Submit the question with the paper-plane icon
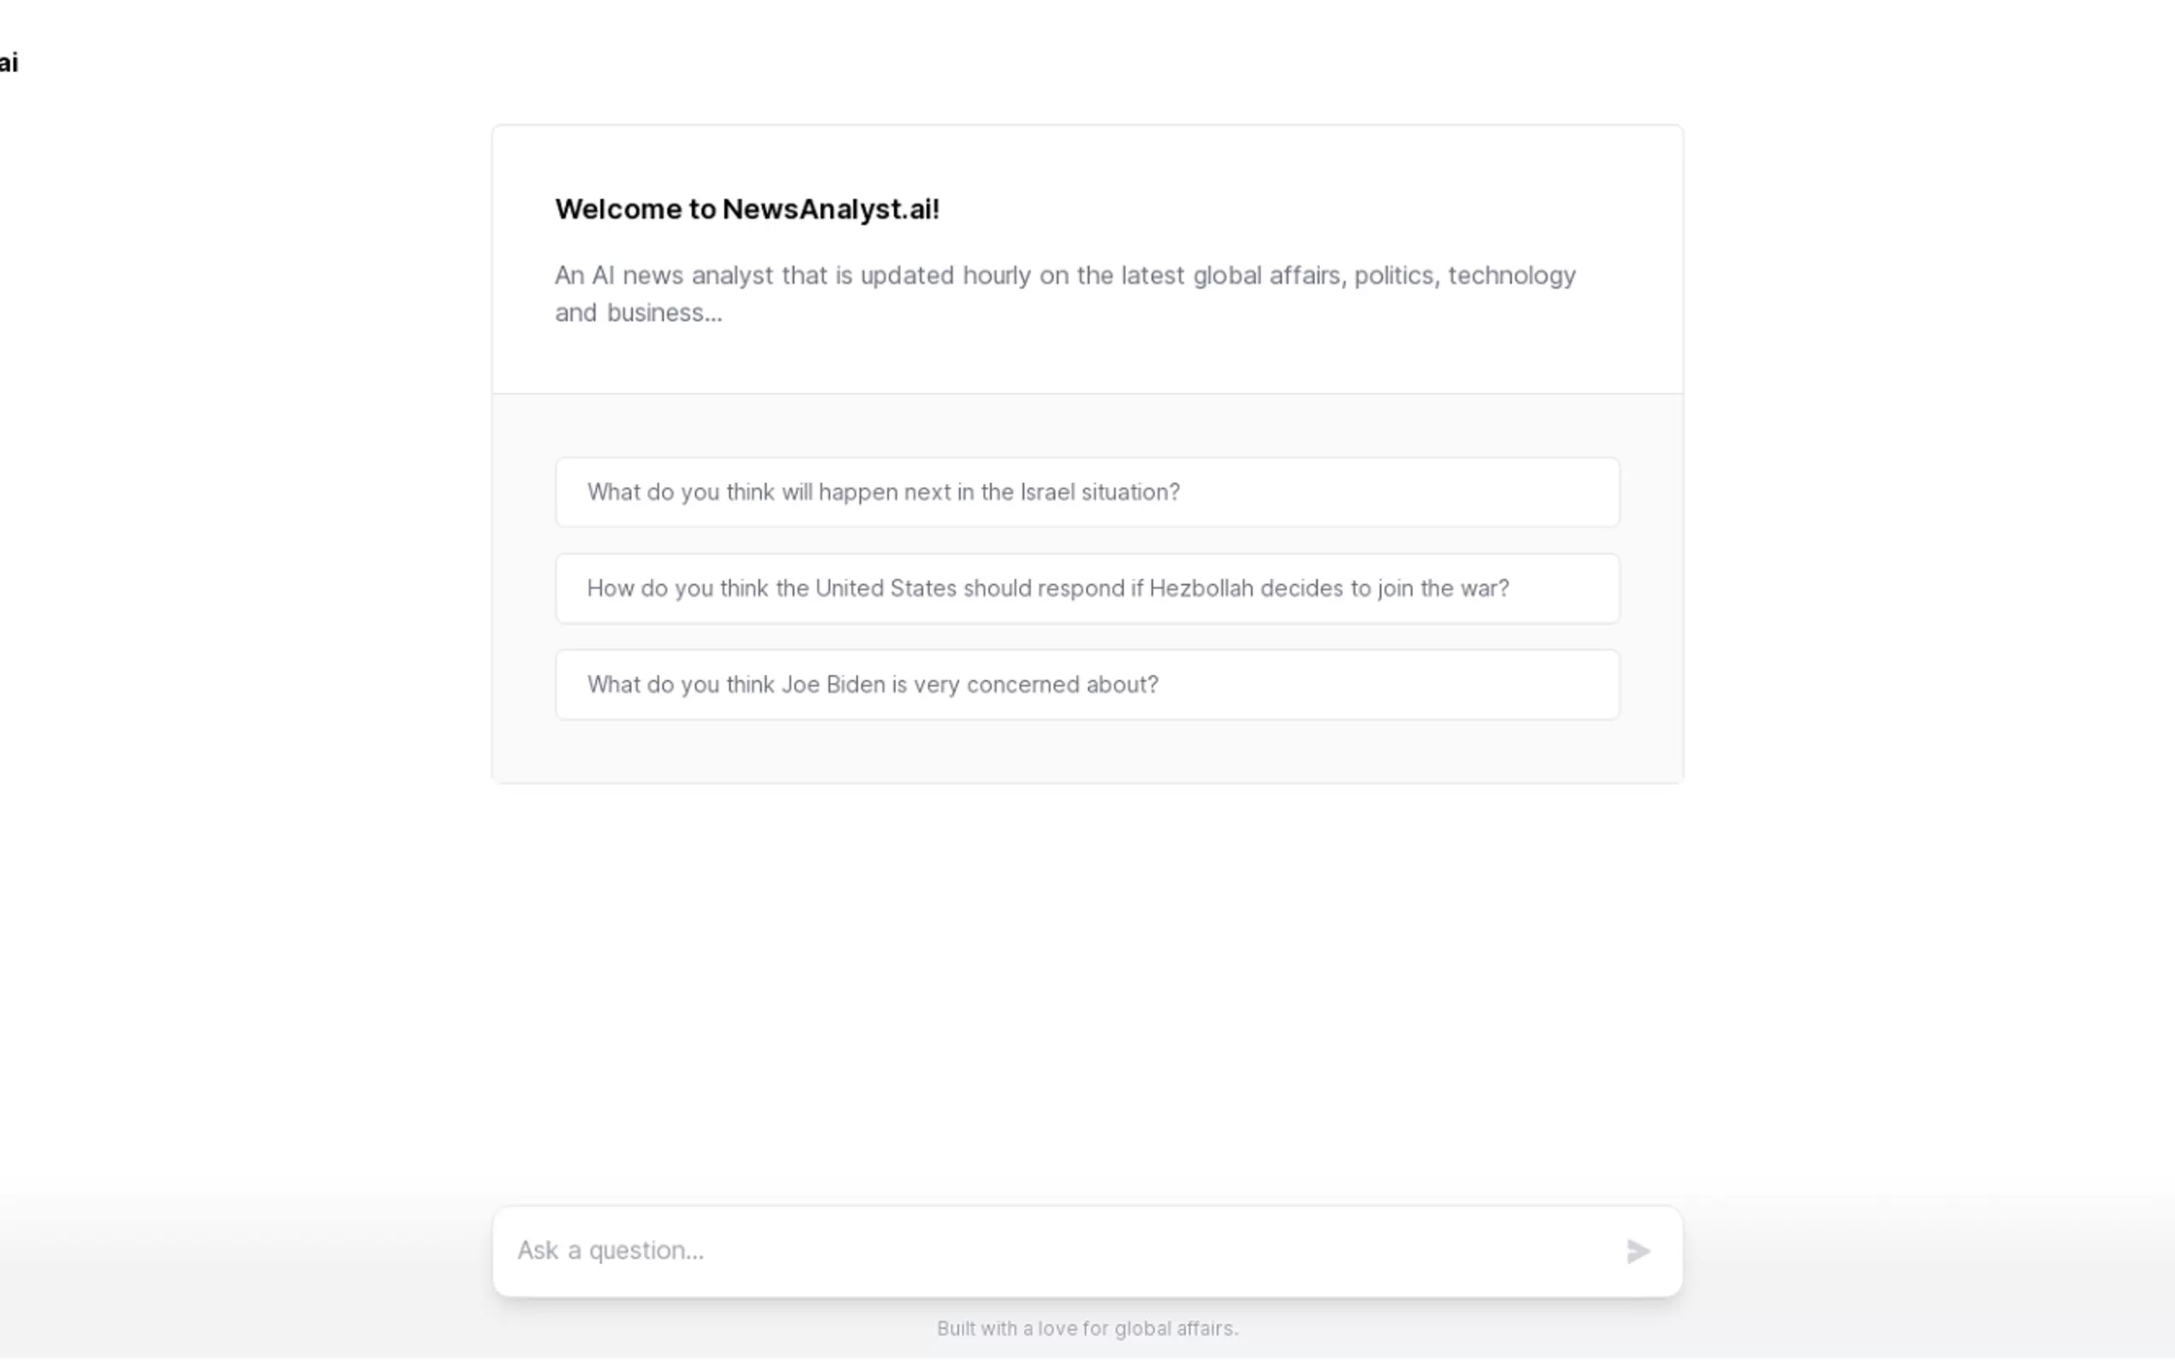This screenshot has height=1360, width=2175. (1637, 1250)
